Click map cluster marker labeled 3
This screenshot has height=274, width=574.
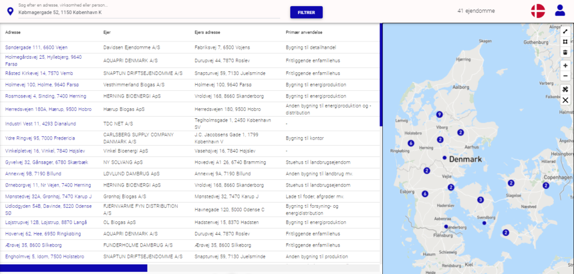[480, 200]
